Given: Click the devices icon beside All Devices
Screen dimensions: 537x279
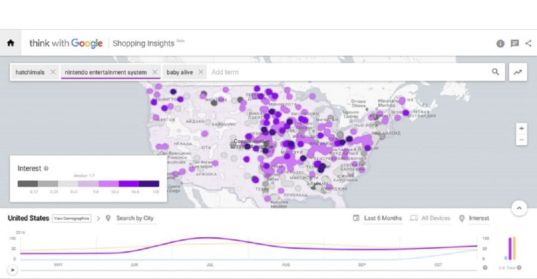Looking at the screenshot, I should [x=414, y=218].
